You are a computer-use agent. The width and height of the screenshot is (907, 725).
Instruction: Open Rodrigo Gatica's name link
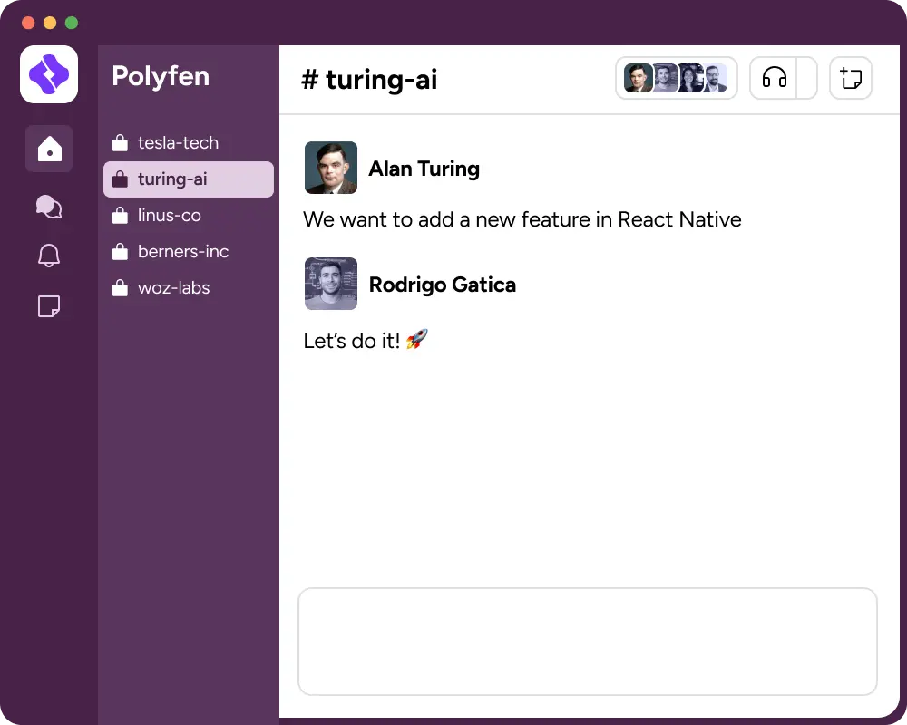pos(442,285)
